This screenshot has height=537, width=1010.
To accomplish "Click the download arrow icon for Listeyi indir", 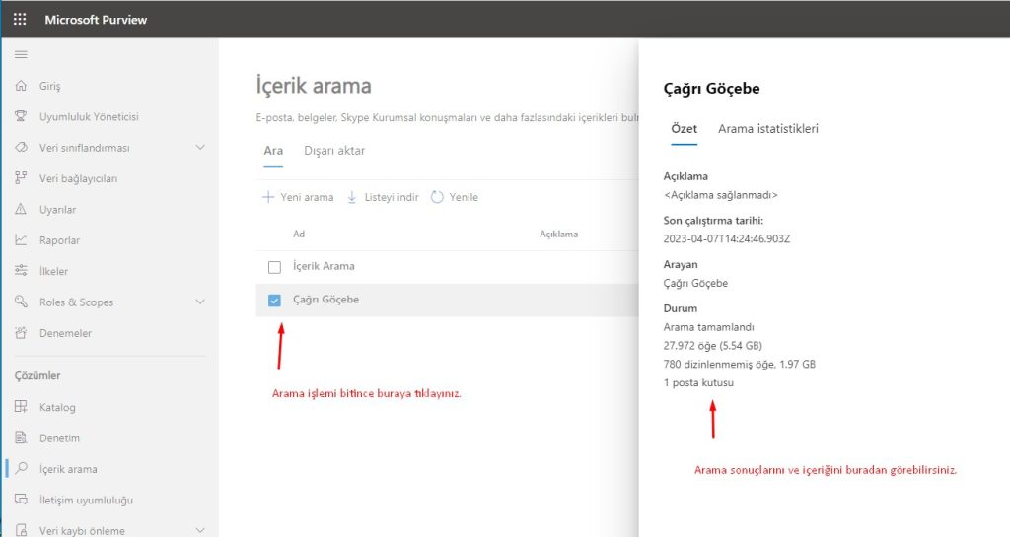I will 352,197.
